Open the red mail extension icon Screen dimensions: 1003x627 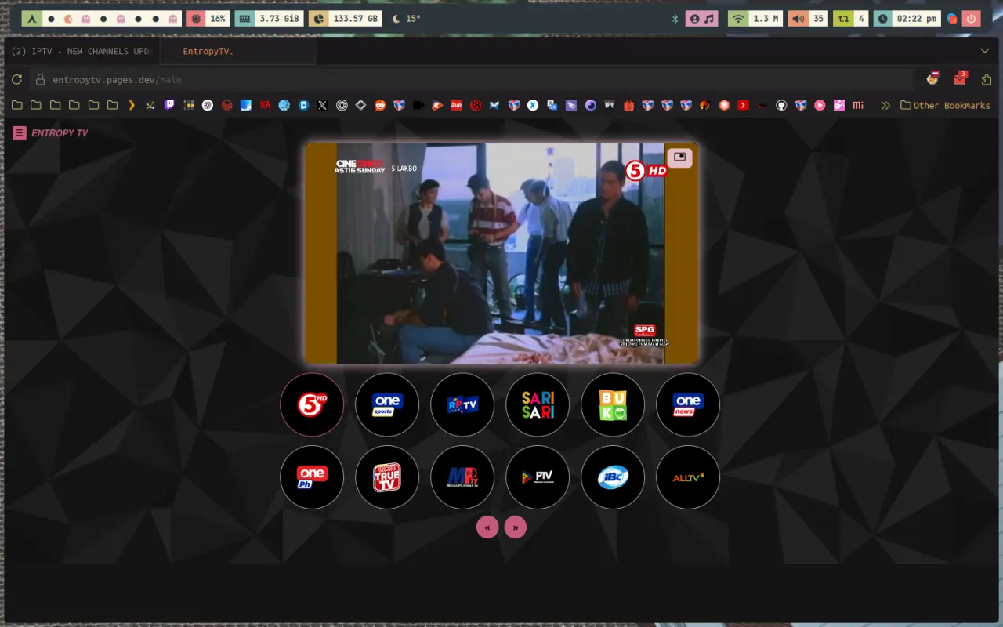(960, 78)
